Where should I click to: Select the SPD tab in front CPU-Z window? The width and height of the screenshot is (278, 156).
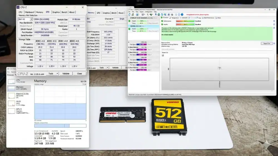pyautogui.click(x=48, y=12)
